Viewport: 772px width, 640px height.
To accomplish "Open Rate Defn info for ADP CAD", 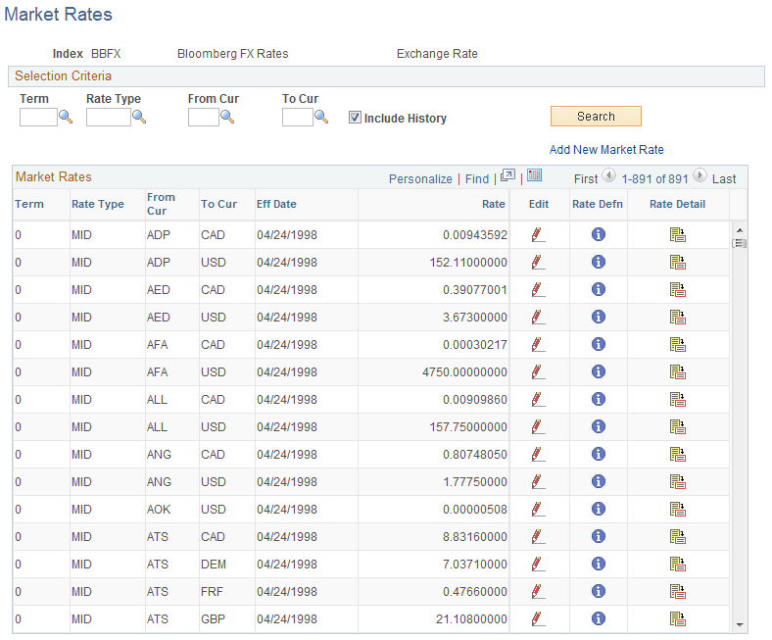I will point(599,234).
